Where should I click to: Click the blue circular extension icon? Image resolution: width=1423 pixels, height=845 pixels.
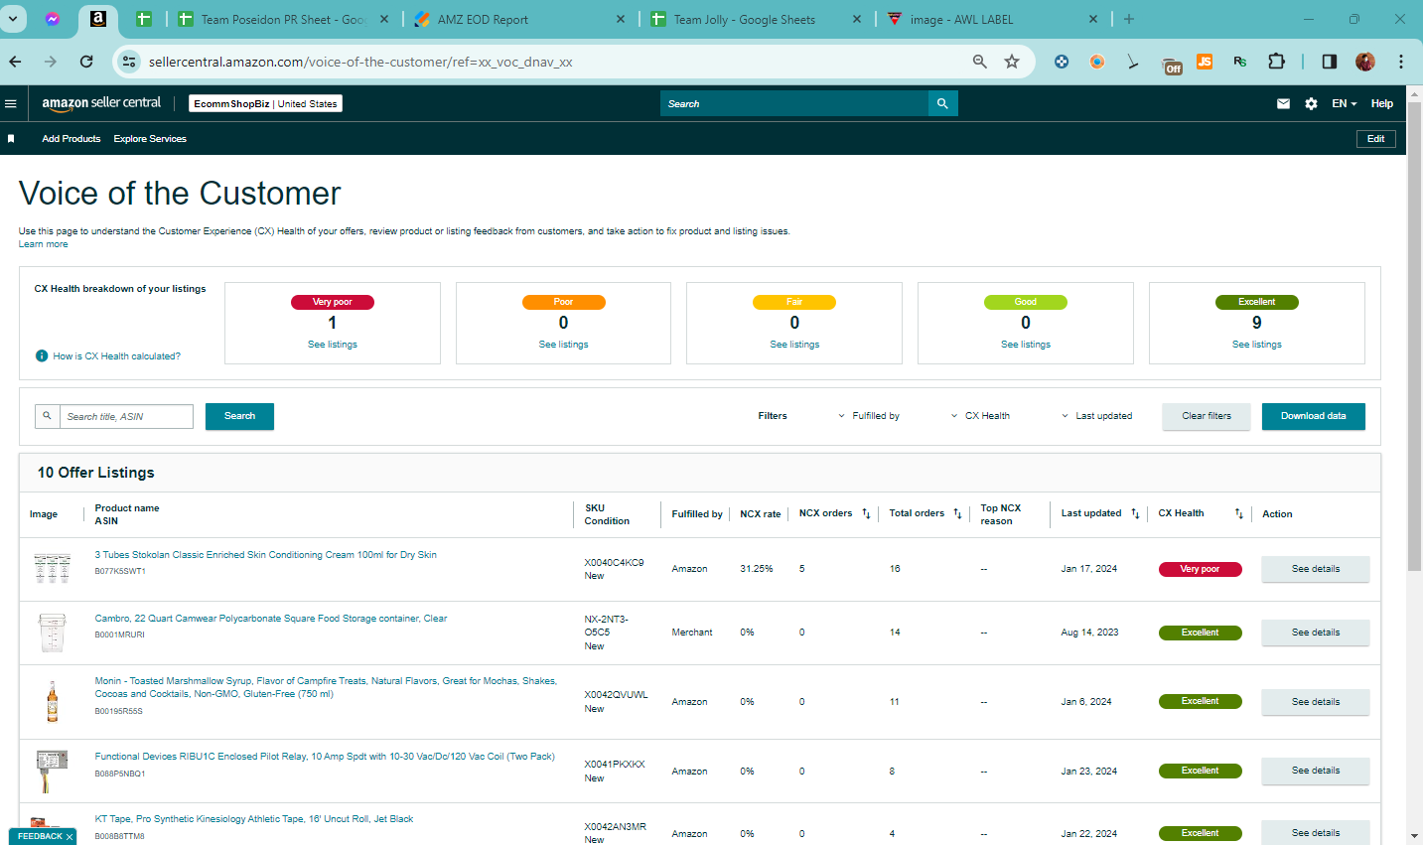pyautogui.click(x=1062, y=62)
